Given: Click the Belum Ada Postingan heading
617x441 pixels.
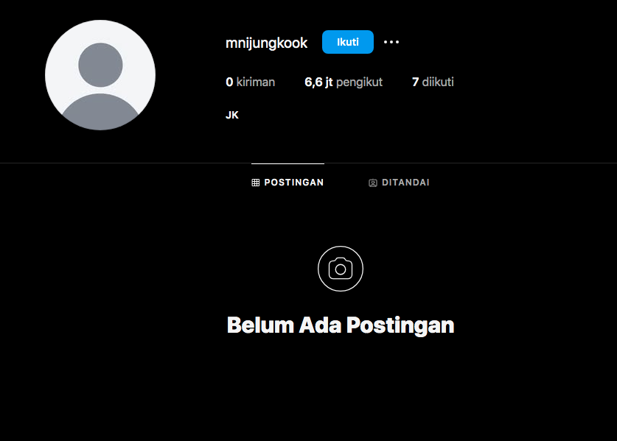Looking at the screenshot, I should [x=341, y=325].
